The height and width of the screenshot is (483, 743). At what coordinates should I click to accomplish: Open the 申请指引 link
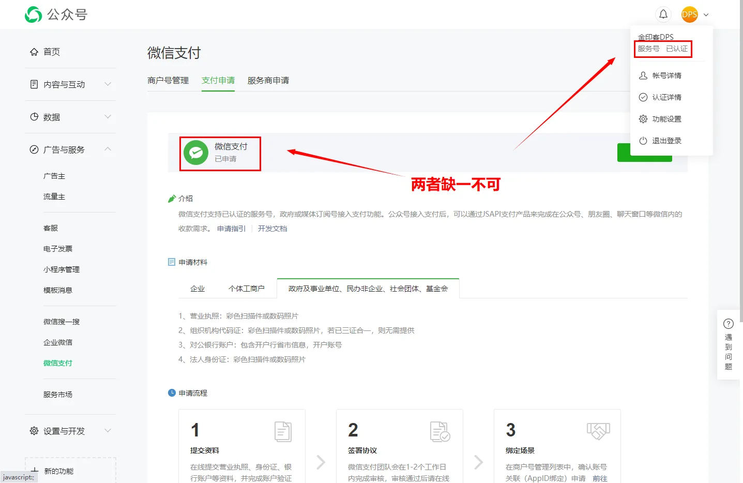tap(232, 229)
